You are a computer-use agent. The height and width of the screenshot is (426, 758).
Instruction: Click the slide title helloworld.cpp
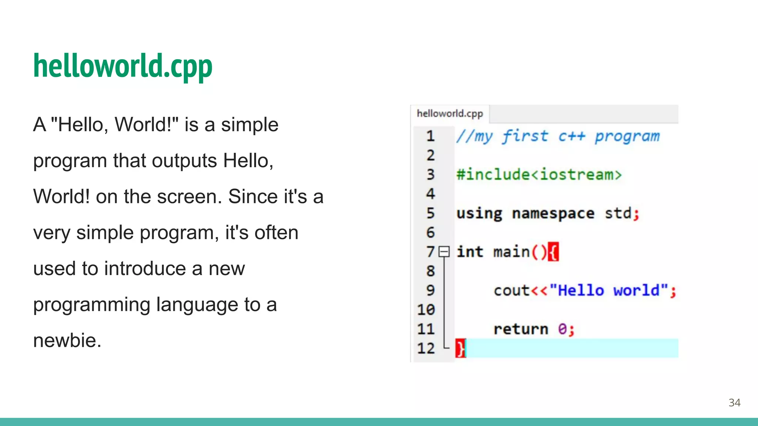tap(123, 66)
